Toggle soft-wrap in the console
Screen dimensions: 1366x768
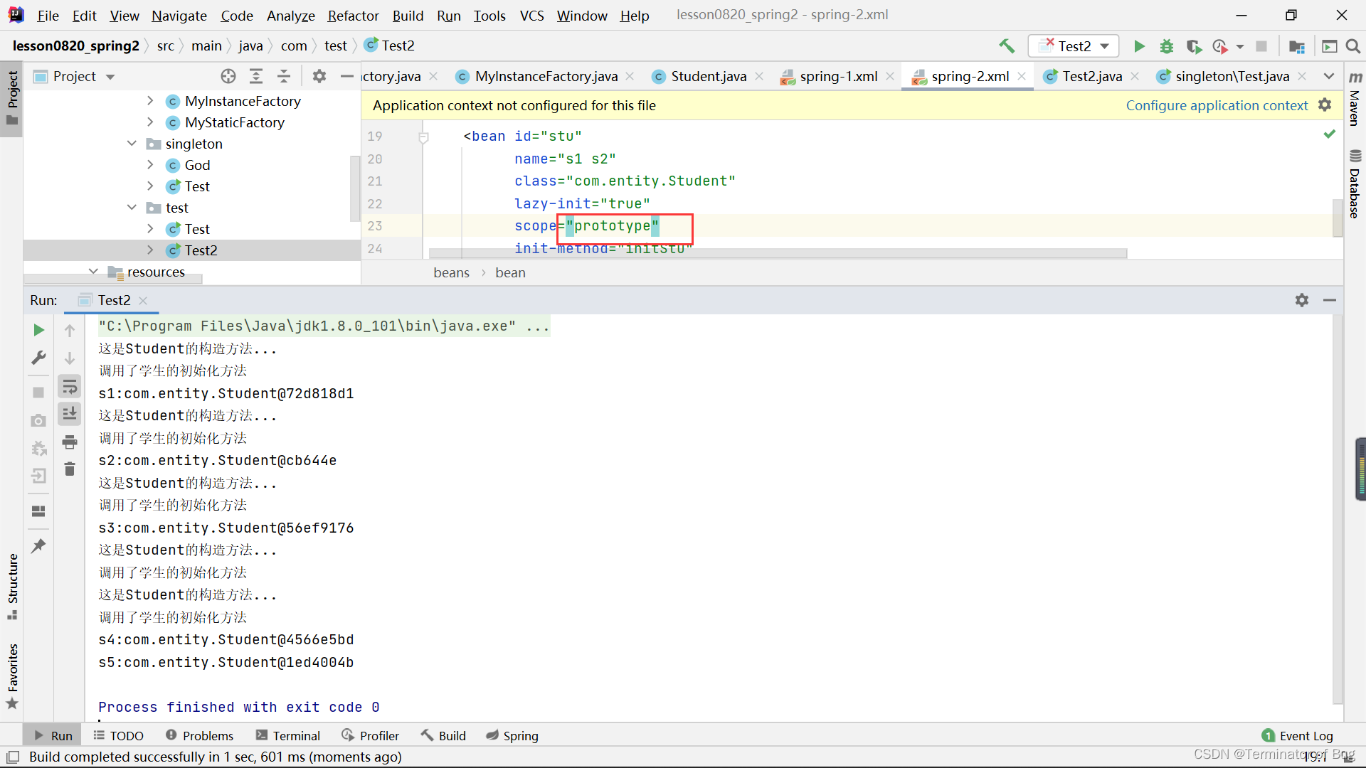point(70,387)
